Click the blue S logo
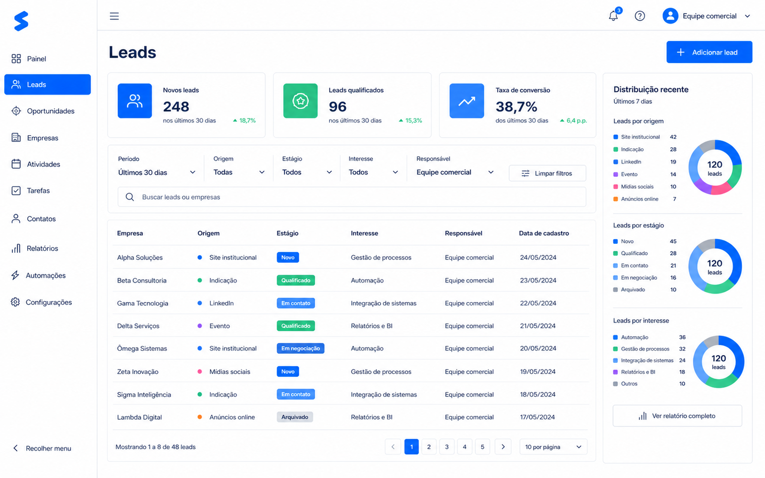The height and width of the screenshot is (478, 765). click(x=21, y=21)
